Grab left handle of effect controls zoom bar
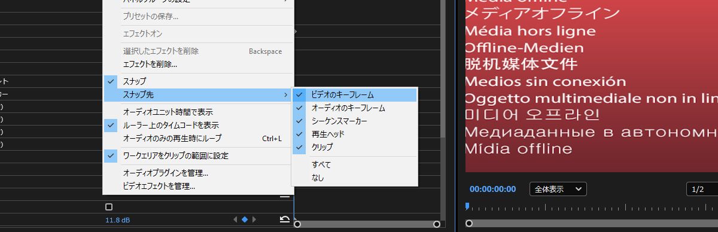The width and height of the screenshot is (718, 232). pyautogui.click(x=297, y=224)
